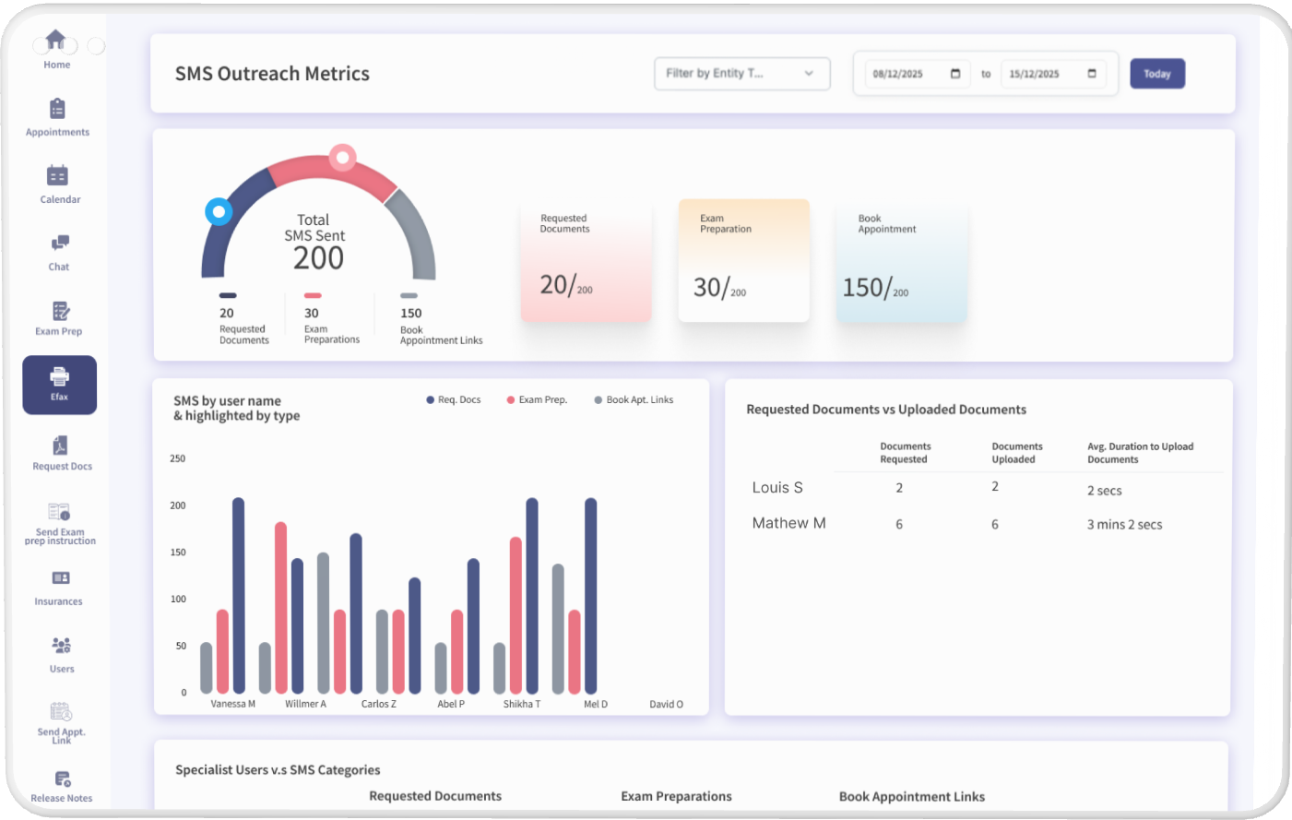The width and height of the screenshot is (1292, 820).
Task: Open the Home icon in sidebar
Action: [55, 39]
